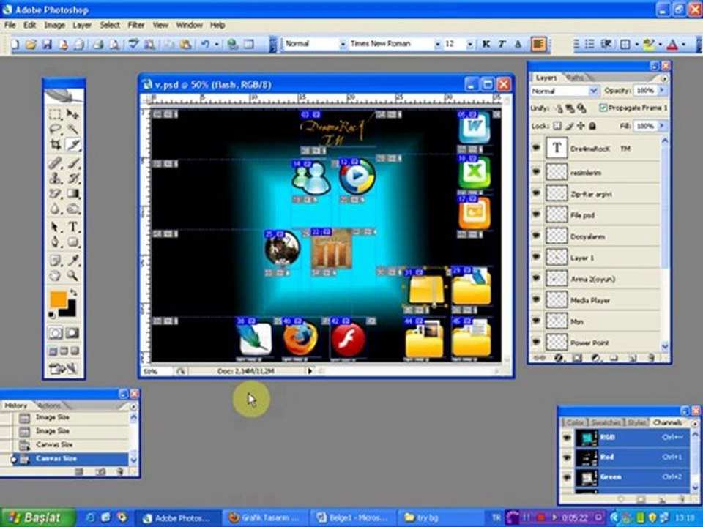This screenshot has height=527, width=703.
Task: Open the Opacity slider arrow
Action: pos(662,91)
